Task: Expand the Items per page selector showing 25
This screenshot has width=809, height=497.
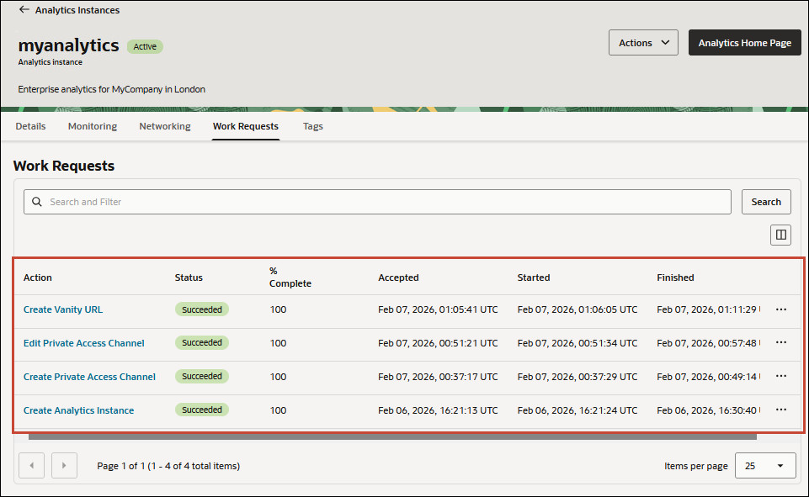Action: (764, 465)
